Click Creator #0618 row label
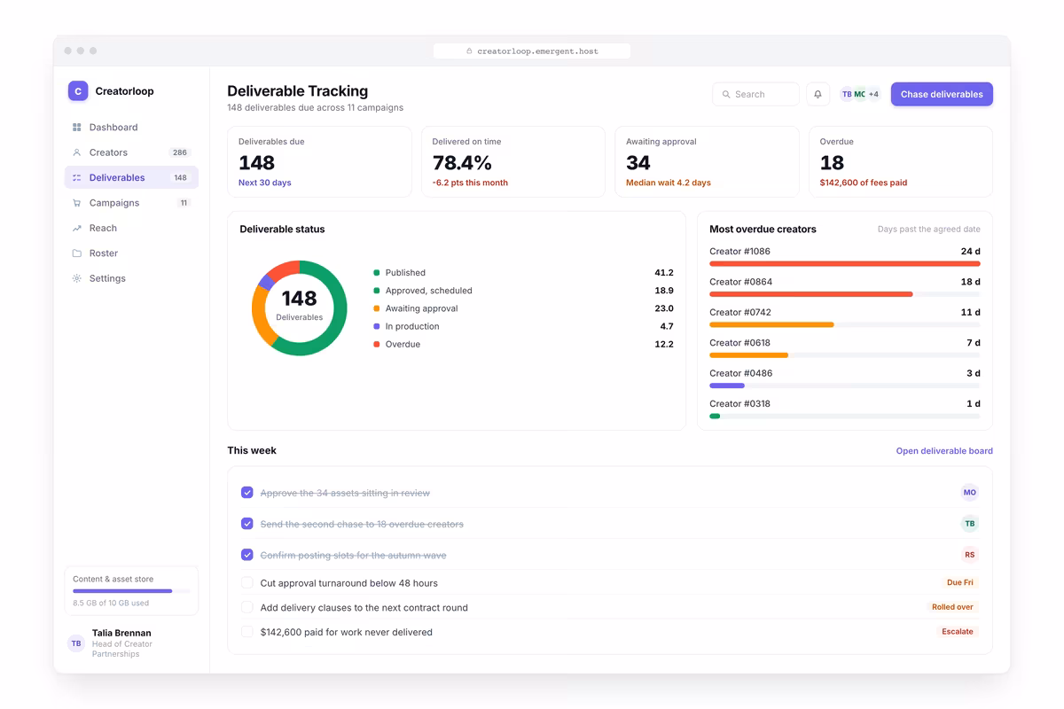The image size is (1064, 709). click(x=740, y=343)
